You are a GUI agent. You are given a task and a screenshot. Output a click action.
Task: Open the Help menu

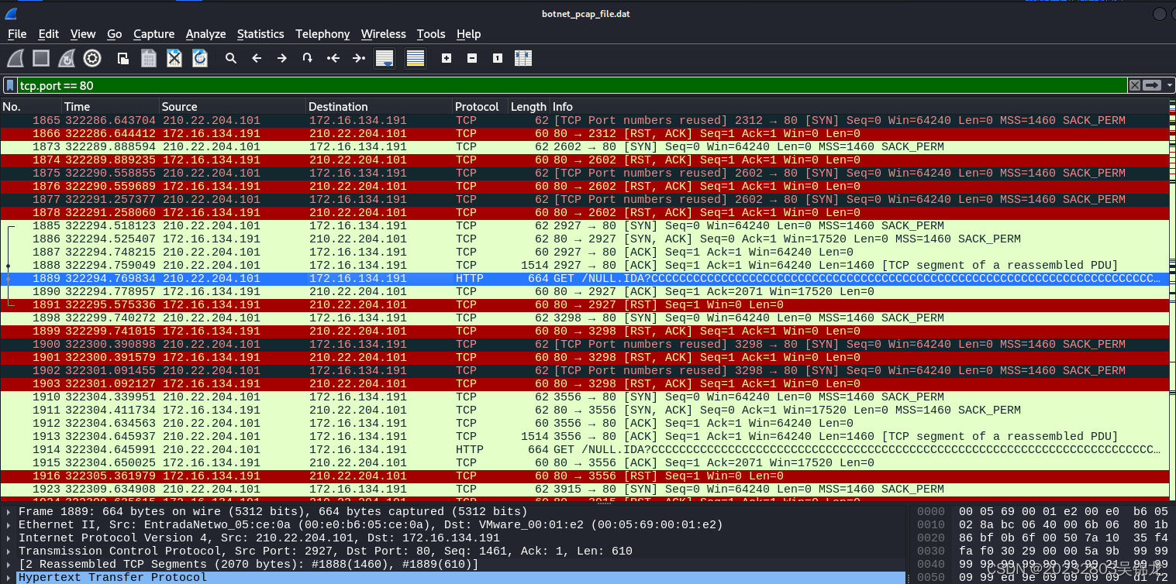[469, 34]
